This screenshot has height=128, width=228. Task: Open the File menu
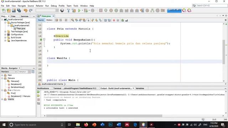tap(2, 6)
